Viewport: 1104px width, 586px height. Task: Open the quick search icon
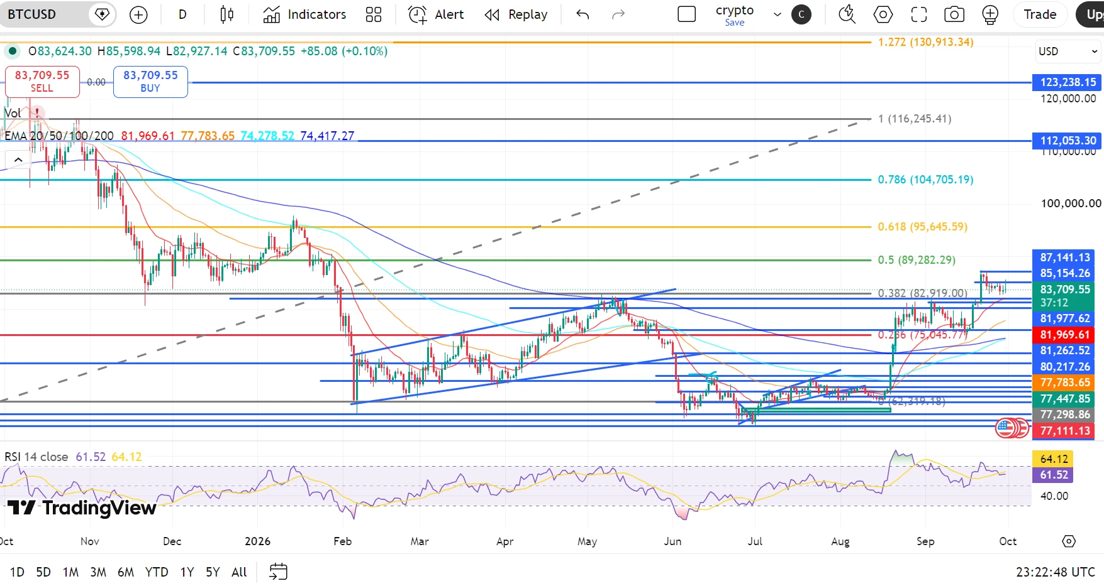tap(847, 14)
